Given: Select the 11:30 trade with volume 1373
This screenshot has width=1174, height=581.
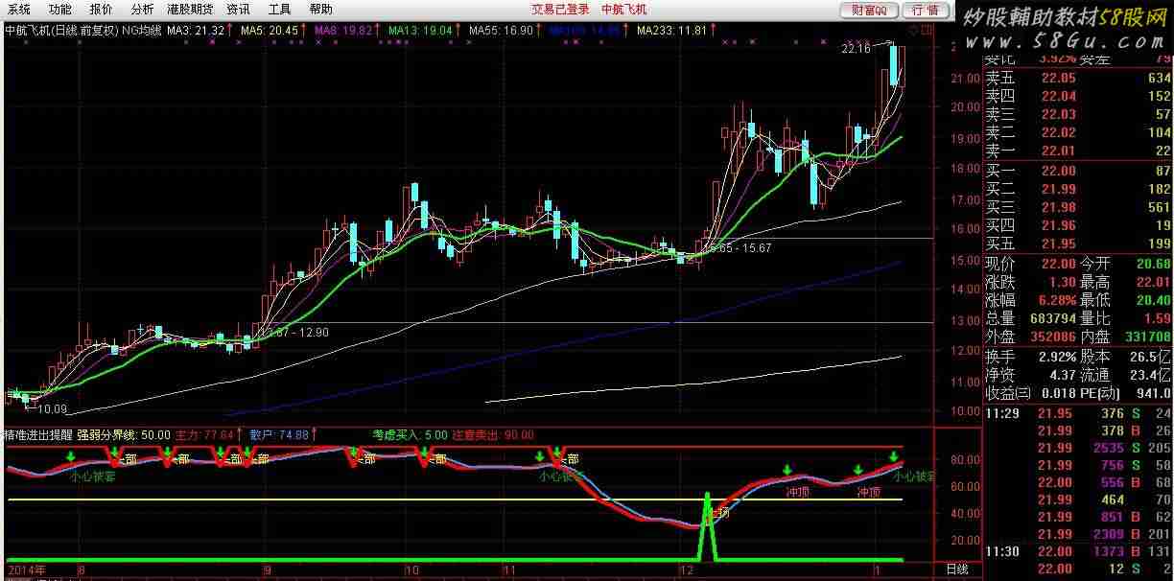Looking at the screenshot, I should pyautogui.click(x=1078, y=551).
